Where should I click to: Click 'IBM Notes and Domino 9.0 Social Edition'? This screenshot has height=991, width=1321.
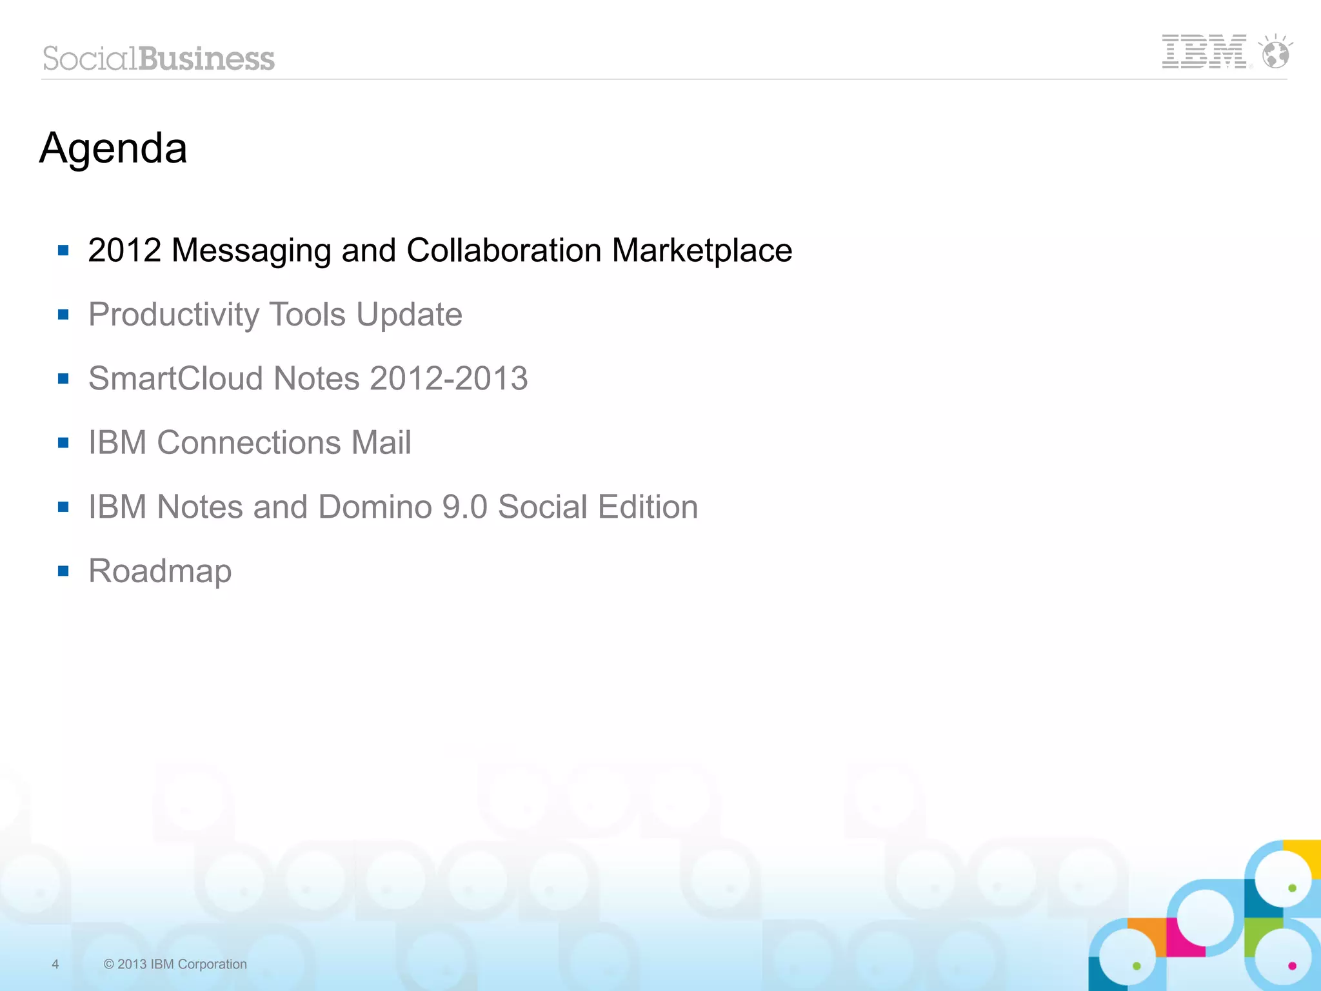pyautogui.click(x=393, y=507)
